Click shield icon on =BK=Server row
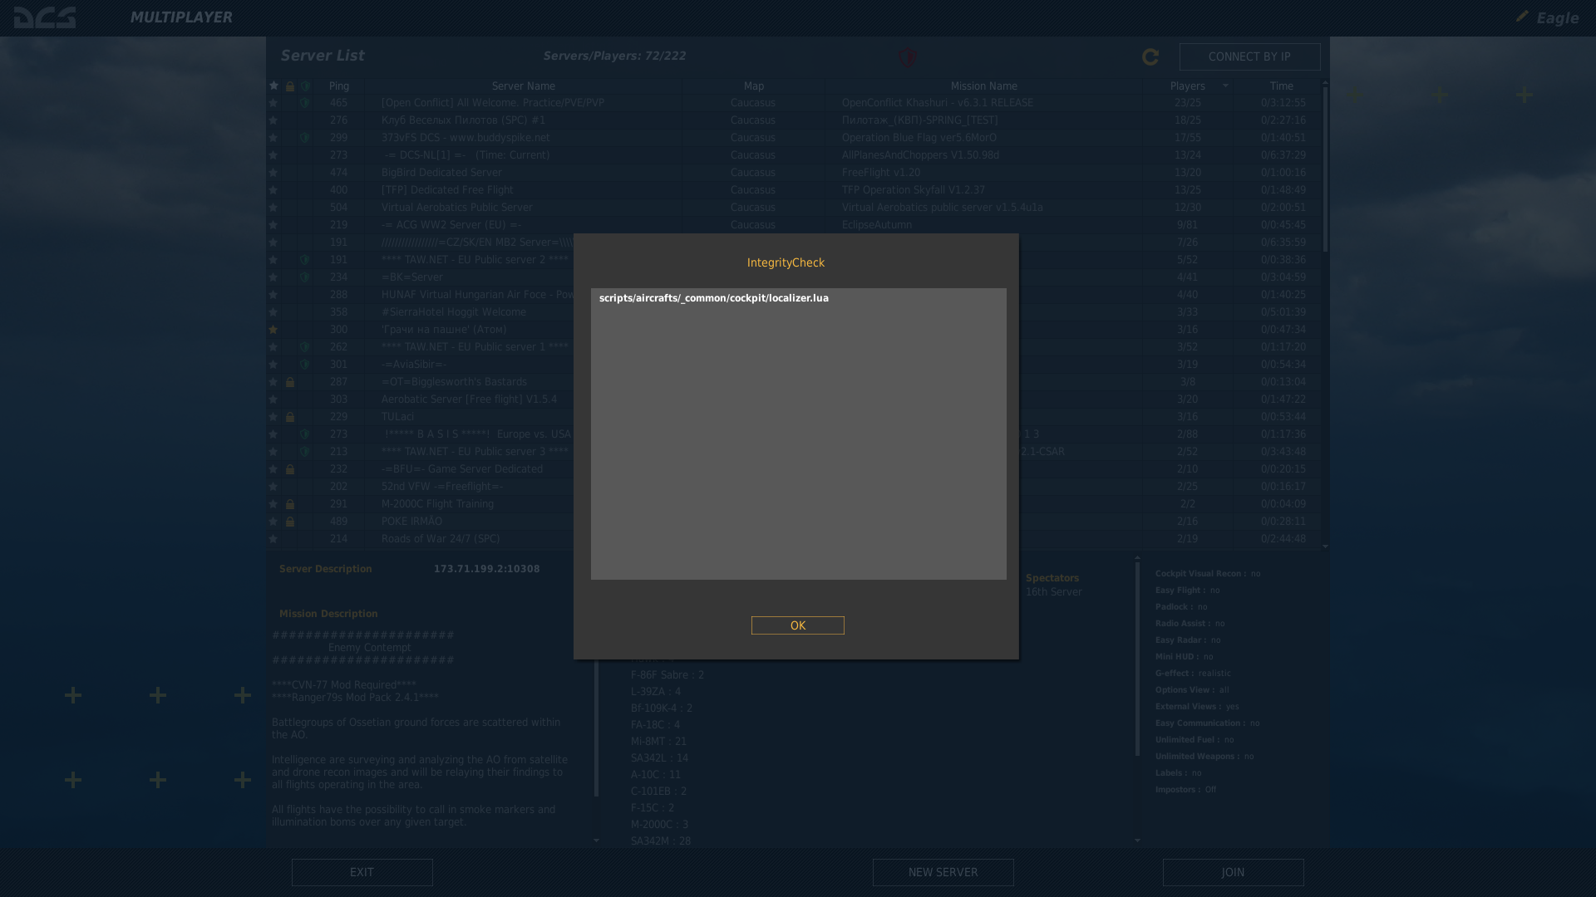1596x897 pixels. tap(305, 277)
